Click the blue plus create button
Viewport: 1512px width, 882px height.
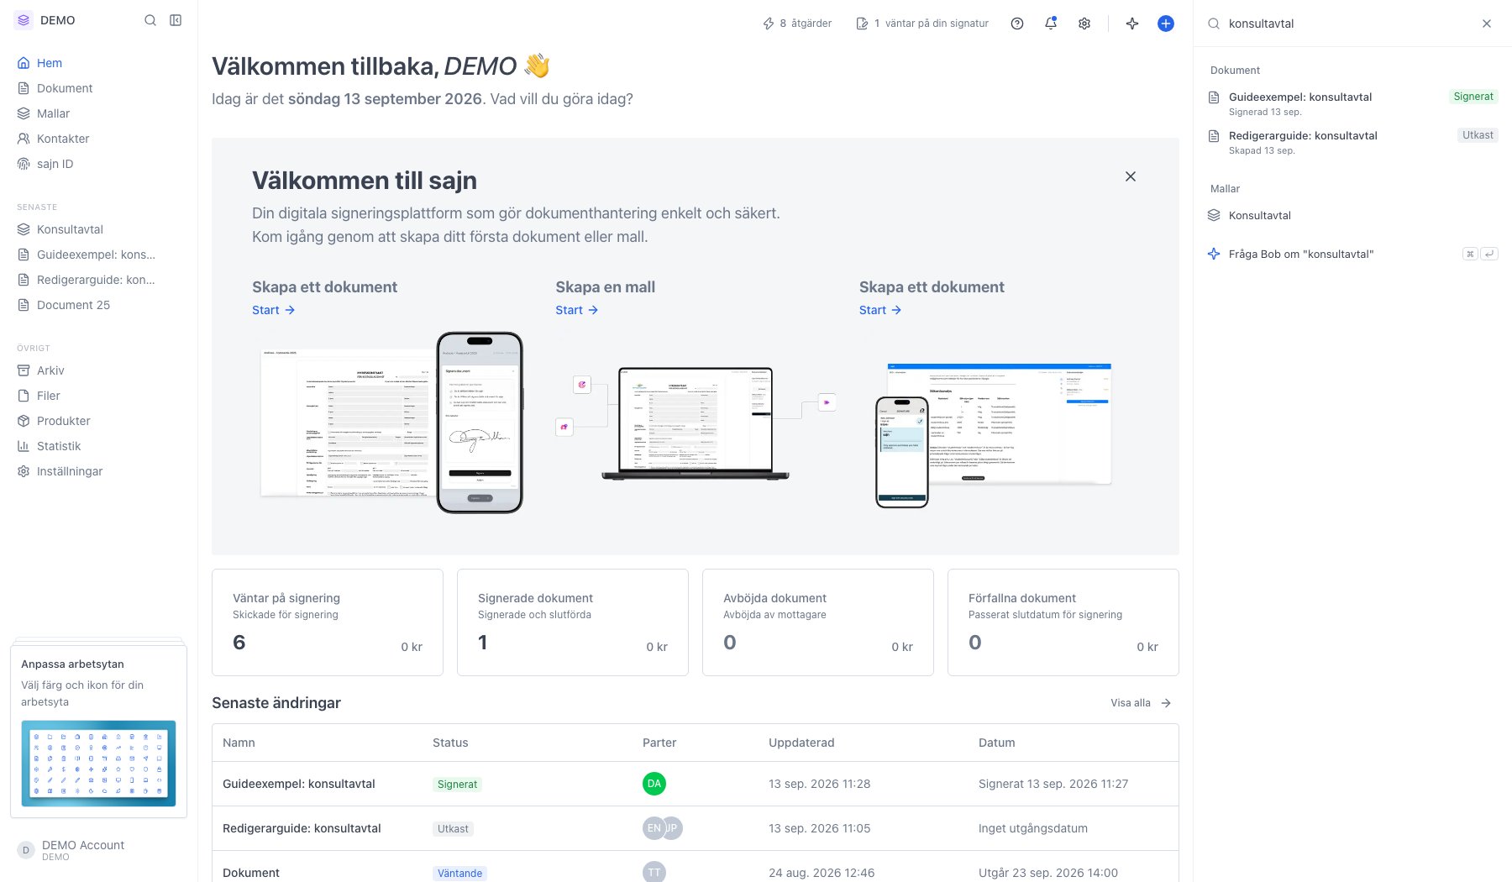[x=1166, y=24]
